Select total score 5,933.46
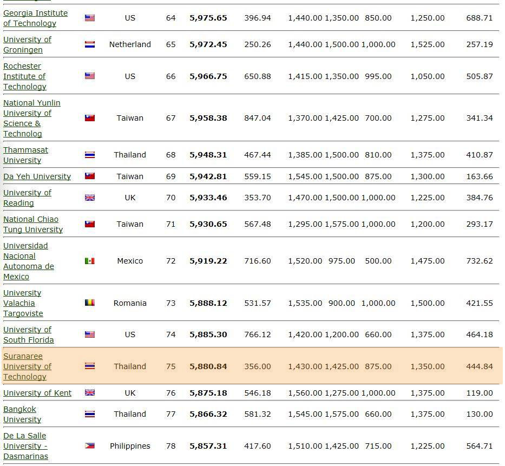This screenshot has height=466, width=505. 208,198
